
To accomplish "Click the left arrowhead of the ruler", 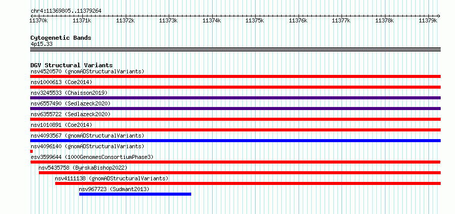I will pyautogui.click(x=32, y=16).
